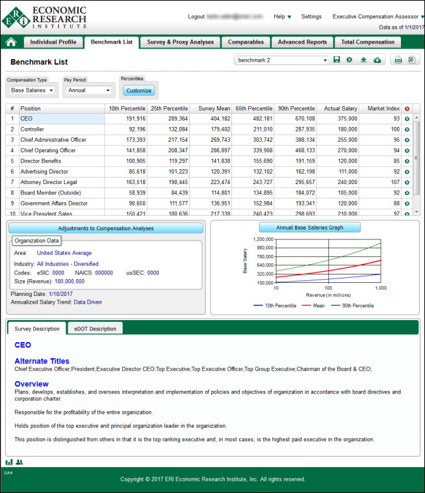Export benchmark list to PDF
Viewport: 425px width, 493px height.
[398, 60]
